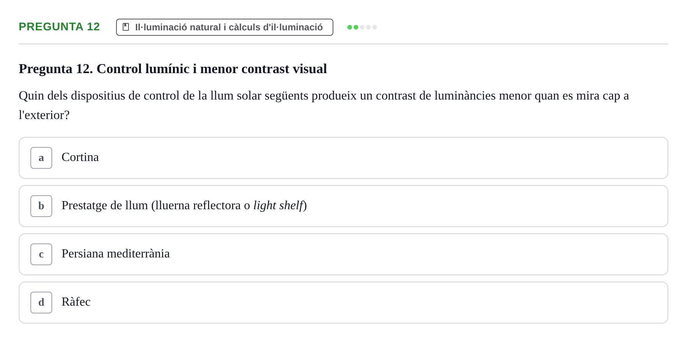Click the fourth grey difficulty dot
This screenshot has height=343, width=687.
(x=368, y=27)
